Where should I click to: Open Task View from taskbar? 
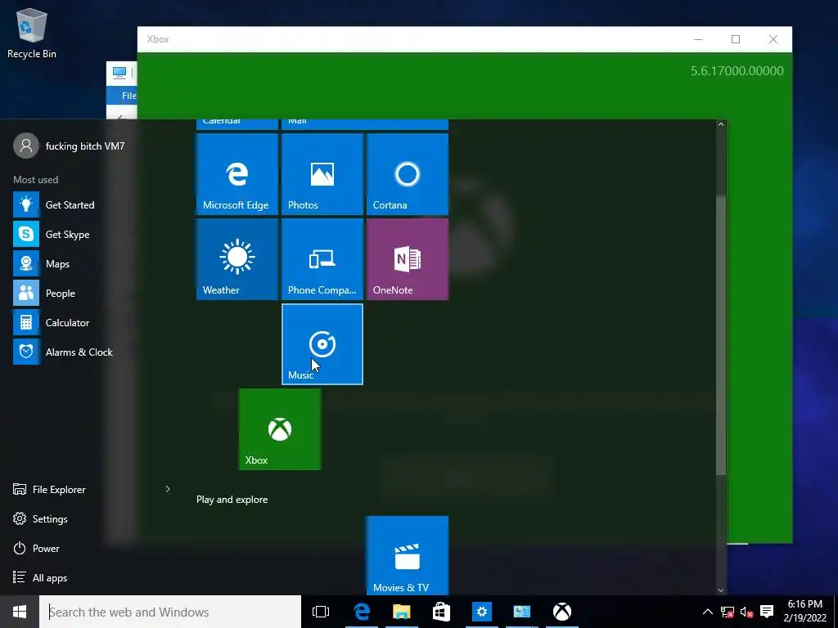[321, 612]
